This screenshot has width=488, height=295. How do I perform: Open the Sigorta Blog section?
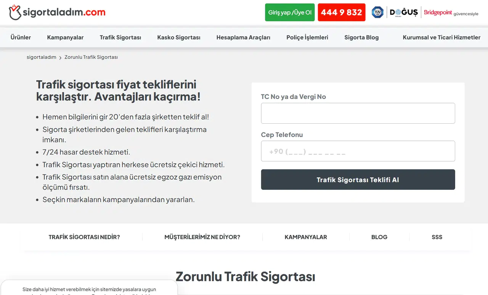tap(361, 37)
